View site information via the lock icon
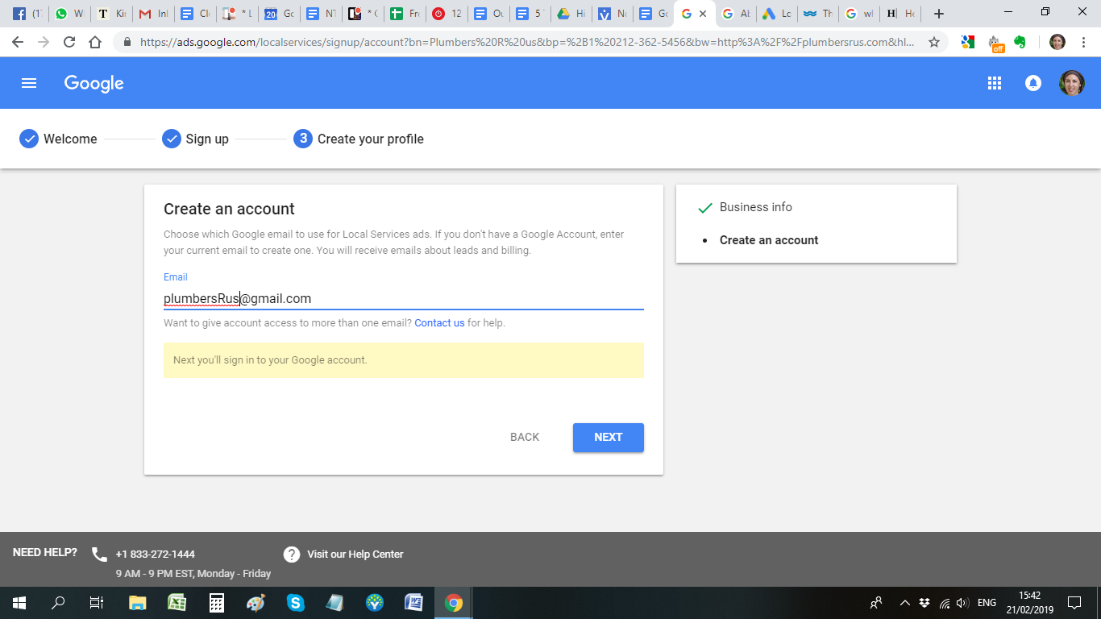Image resolution: width=1101 pixels, height=619 pixels. [x=127, y=42]
